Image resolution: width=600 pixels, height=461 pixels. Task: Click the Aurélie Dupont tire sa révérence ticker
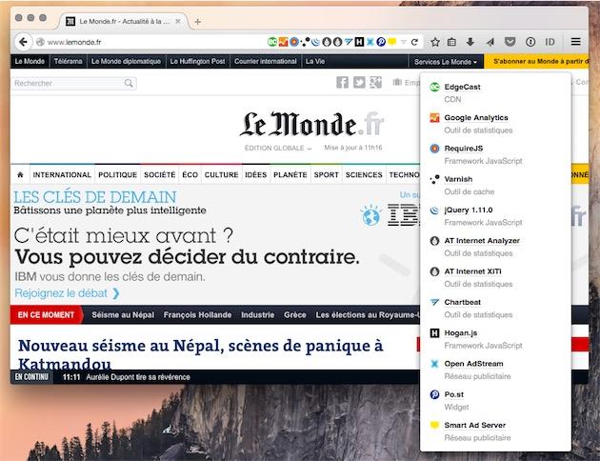(x=138, y=377)
